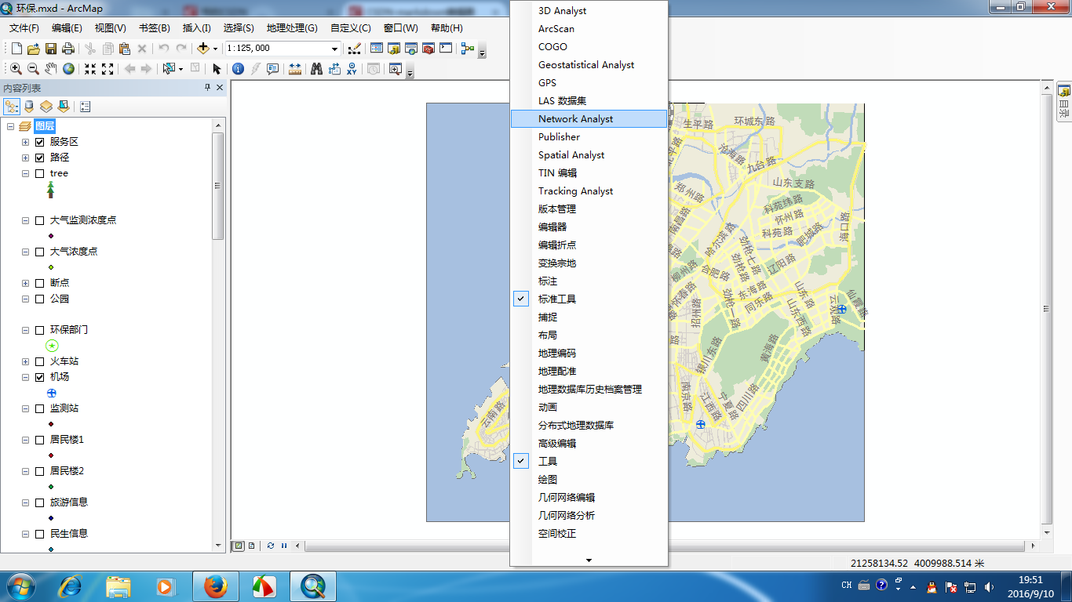Check the 环保部门 layer checkbox
Screen dimensions: 1072x602
pyautogui.click(x=39, y=330)
